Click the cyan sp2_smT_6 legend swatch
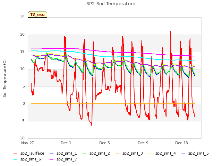222x166 pixels. [x=15, y=160]
